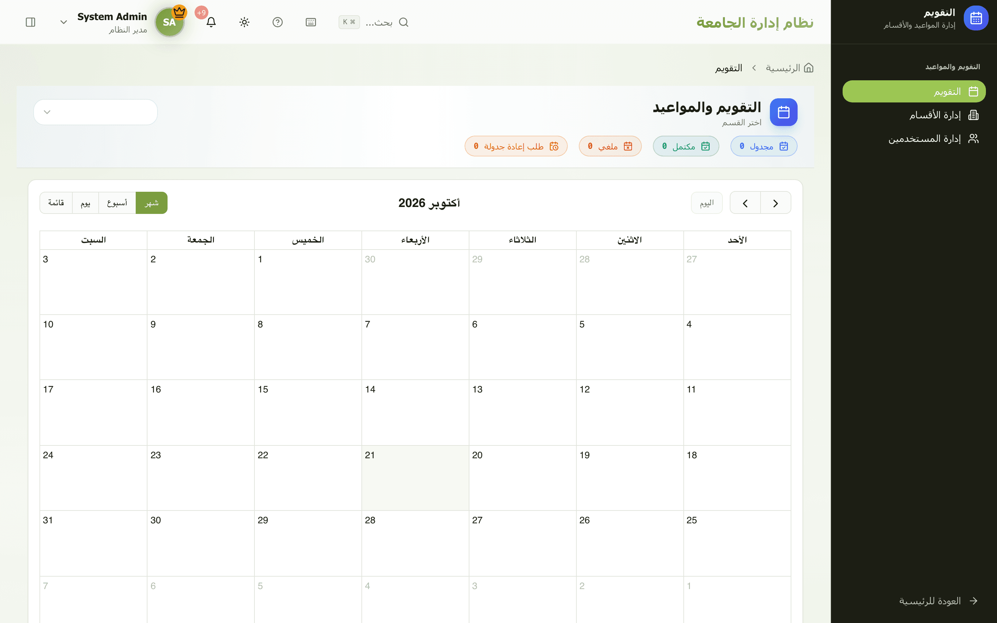Screen dimensions: 997x623
Task: Select calendar day 21
Action: (415, 478)
